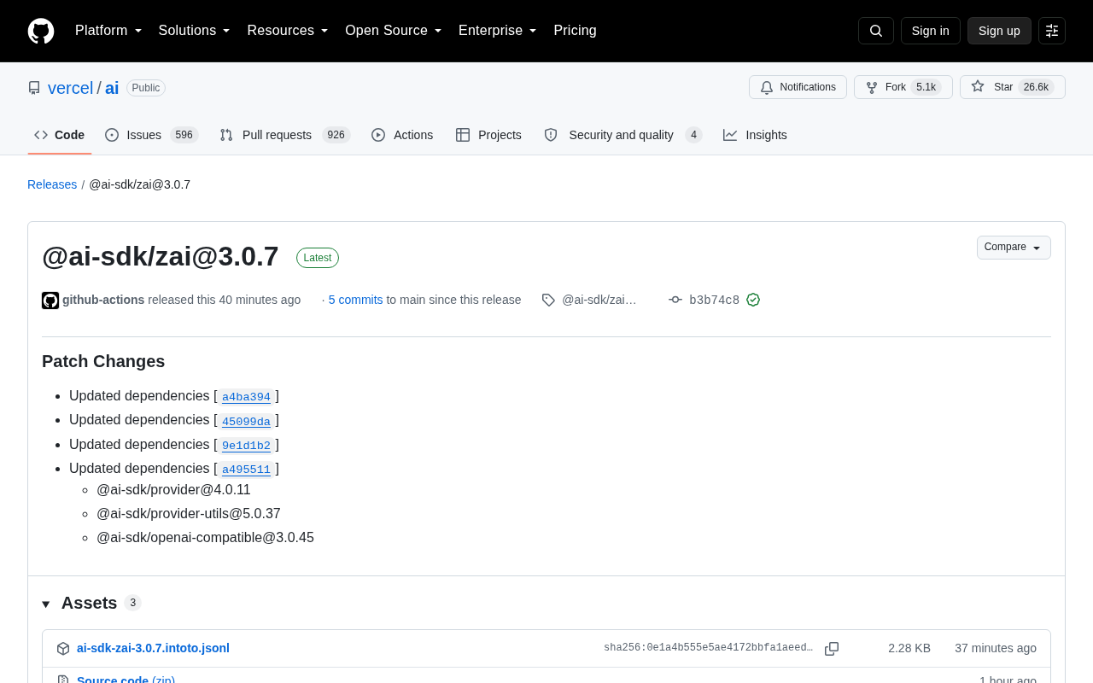The width and height of the screenshot is (1093, 683).
Task: Collapse the Assets section
Action: coord(46,604)
